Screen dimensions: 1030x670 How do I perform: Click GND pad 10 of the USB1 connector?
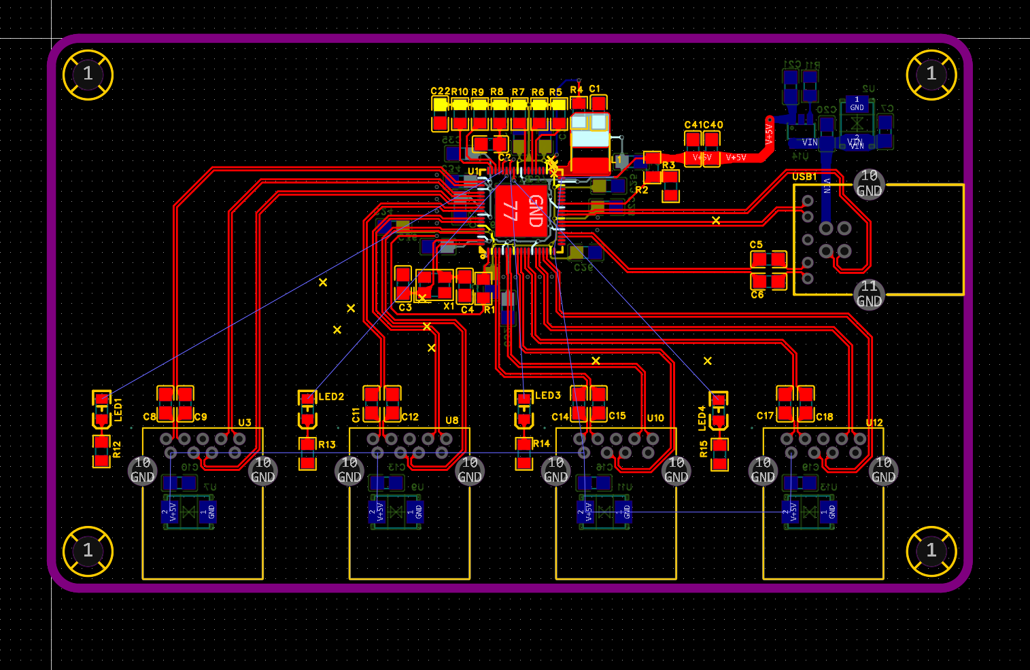point(869,184)
